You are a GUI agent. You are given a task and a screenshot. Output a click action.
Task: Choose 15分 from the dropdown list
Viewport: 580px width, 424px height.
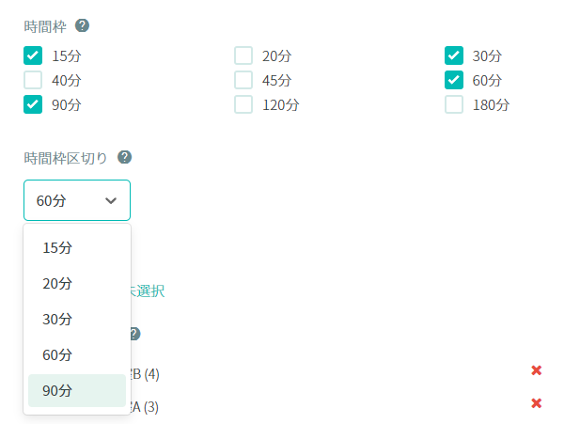(57, 247)
